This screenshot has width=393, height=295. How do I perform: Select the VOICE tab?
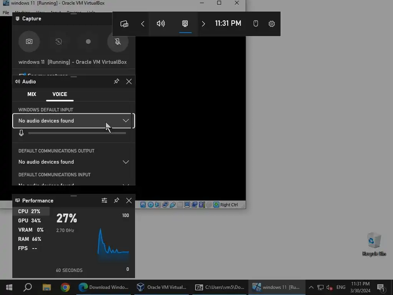[59, 94]
